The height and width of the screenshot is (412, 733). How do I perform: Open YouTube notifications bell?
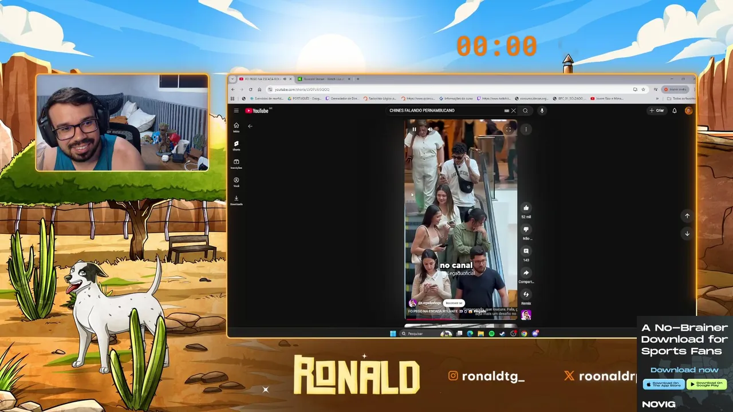(675, 110)
